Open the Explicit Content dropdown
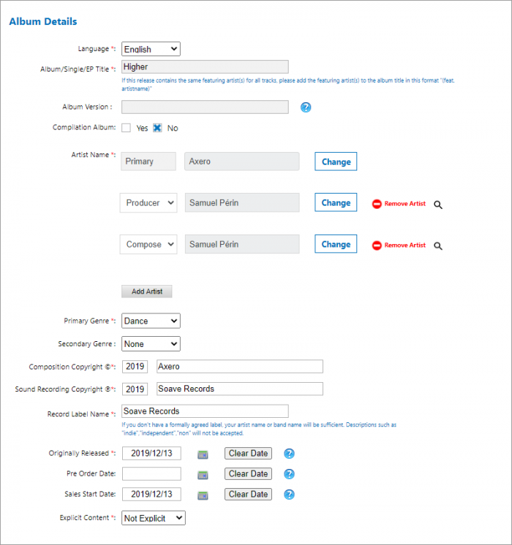 [154, 518]
